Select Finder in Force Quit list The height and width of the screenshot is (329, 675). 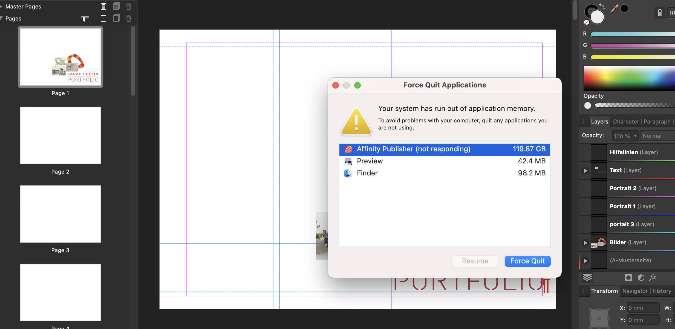[x=445, y=173]
